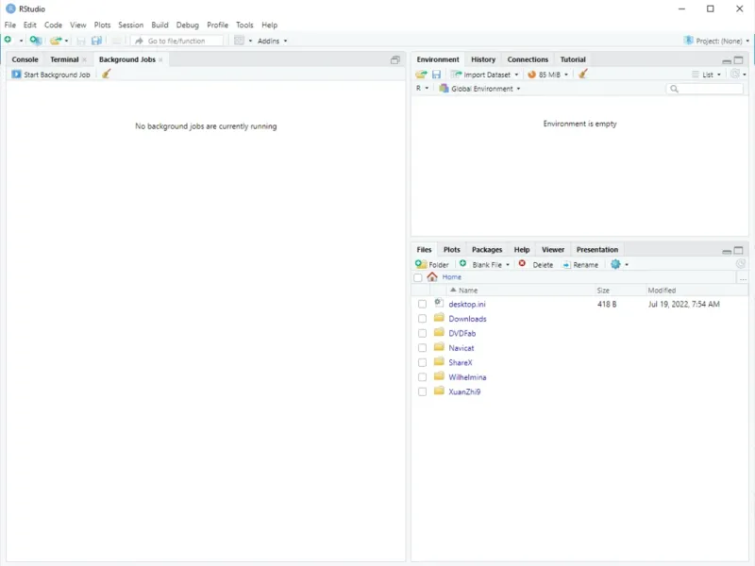Click the restore pane icon in Background Jobs

395,59
